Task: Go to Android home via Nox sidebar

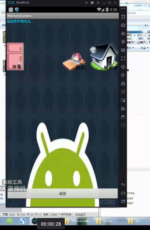Action: tap(123, 193)
